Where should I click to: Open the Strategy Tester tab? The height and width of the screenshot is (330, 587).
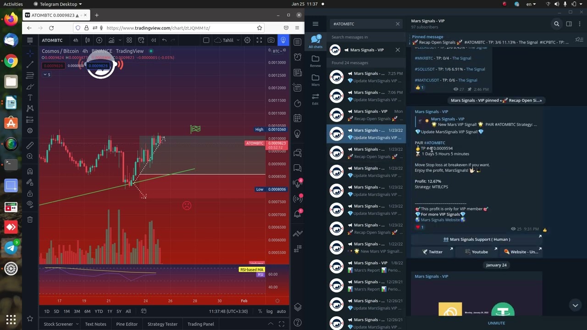tap(162, 324)
